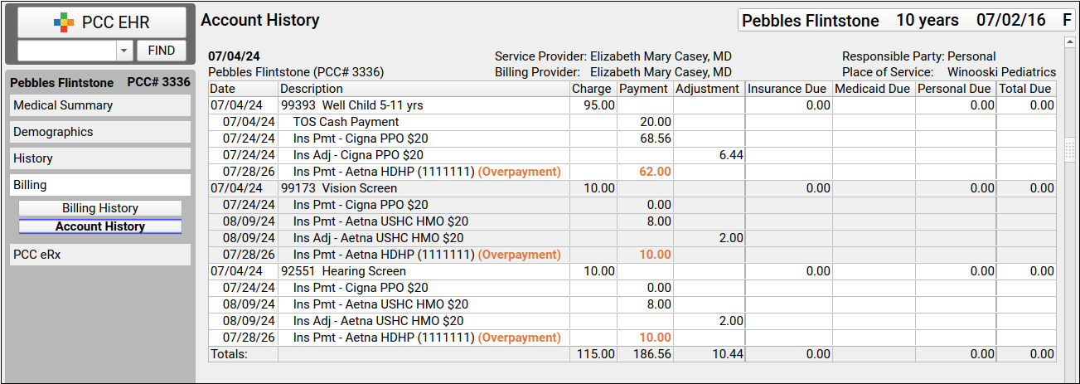Click the patient search input field
Viewport: 1080px width, 384px height.
click(x=67, y=51)
